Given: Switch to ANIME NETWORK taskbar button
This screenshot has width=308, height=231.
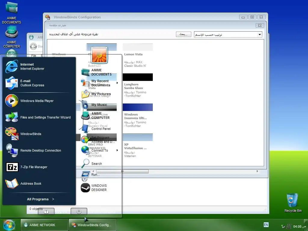Looking at the screenshot, I should pyautogui.click(x=45, y=225).
